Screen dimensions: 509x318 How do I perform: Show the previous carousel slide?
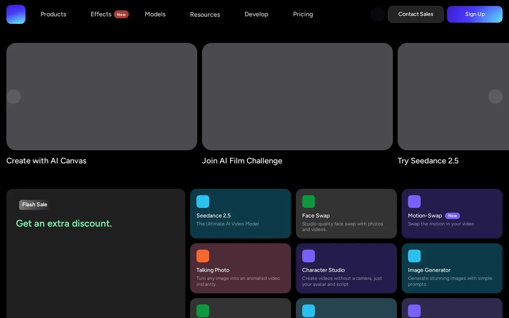tap(14, 97)
